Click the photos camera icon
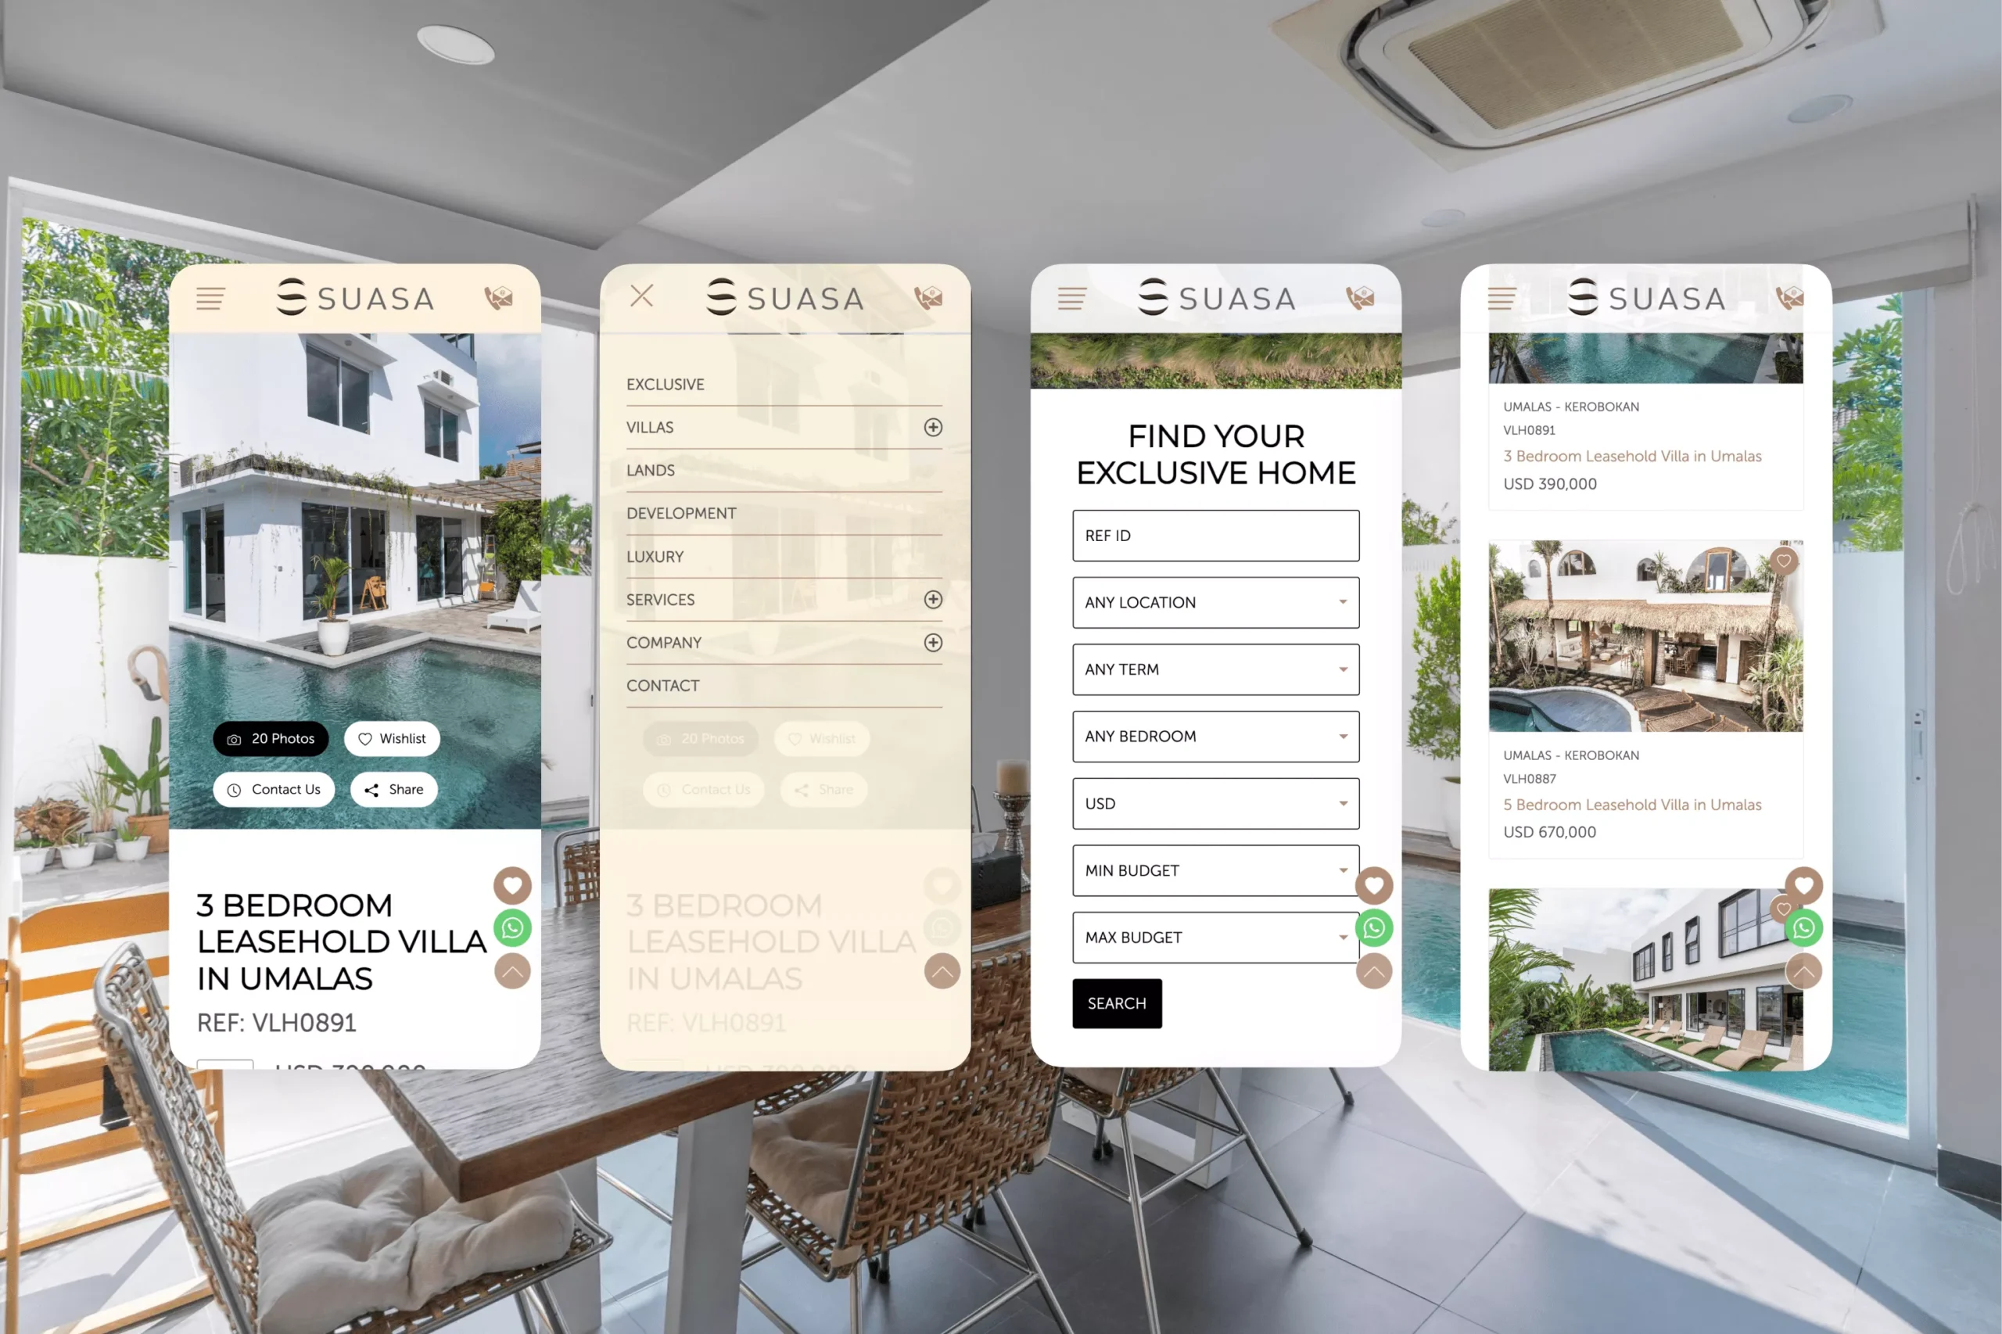Screen dimensions: 2002x1334 click(x=239, y=738)
